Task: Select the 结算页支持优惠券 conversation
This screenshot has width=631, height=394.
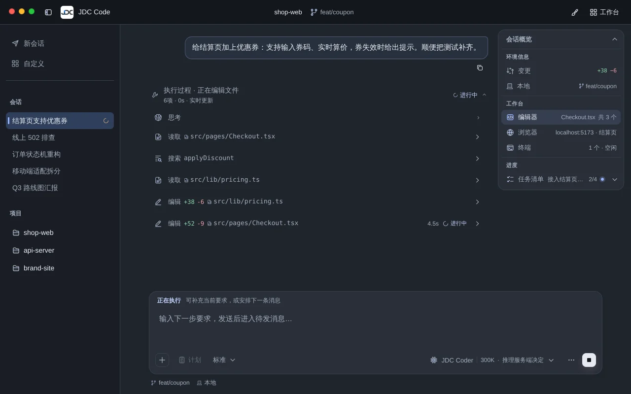Action: click(x=60, y=121)
